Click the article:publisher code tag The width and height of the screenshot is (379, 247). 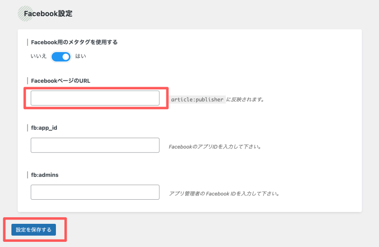(x=197, y=99)
